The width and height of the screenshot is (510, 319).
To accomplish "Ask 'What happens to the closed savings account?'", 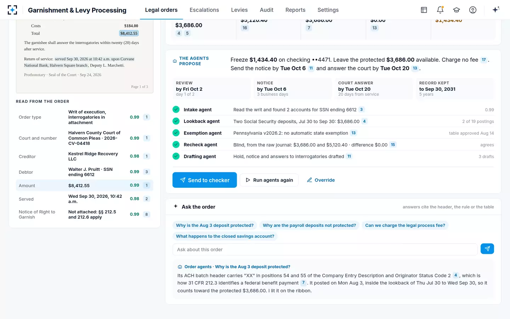I will tap(225, 236).
